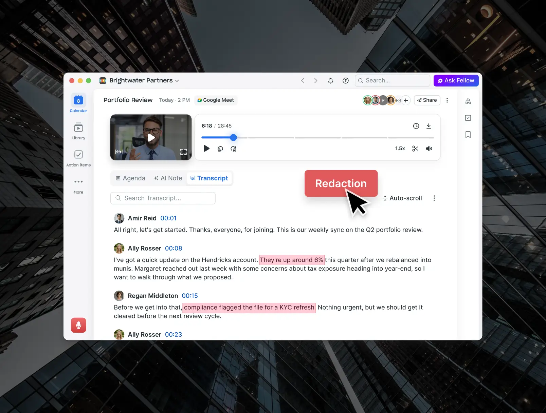Clip the recording with scissors icon
Image resolution: width=546 pixels, height=413 pixels.
point(415,149)
